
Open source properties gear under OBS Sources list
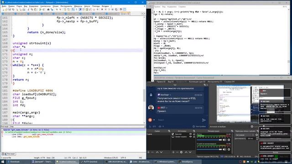181,152
